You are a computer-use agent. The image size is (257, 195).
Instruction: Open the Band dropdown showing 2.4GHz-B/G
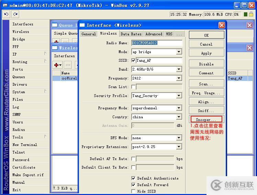[179, 69]
